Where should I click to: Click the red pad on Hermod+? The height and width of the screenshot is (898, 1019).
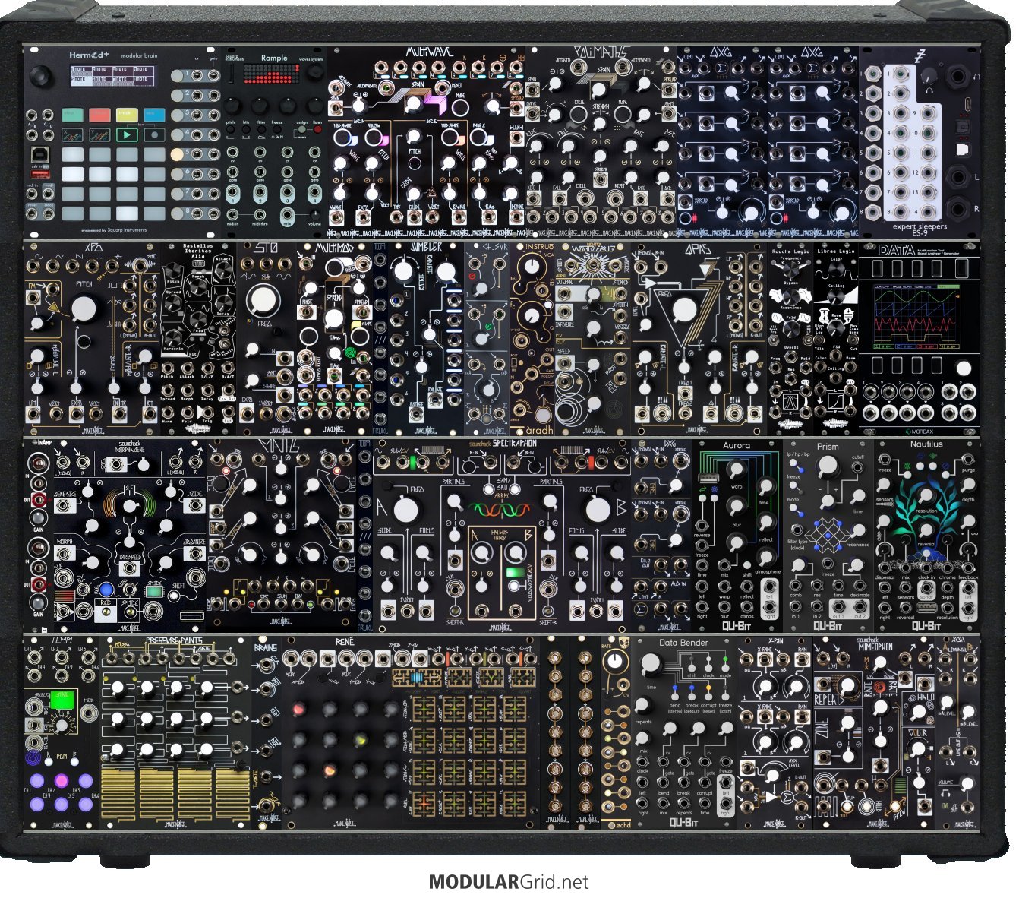(x=99, y=115)
